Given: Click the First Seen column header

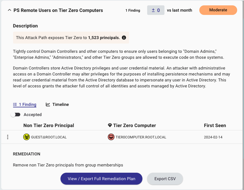Looking at the screenshot, I should point(215,125).
